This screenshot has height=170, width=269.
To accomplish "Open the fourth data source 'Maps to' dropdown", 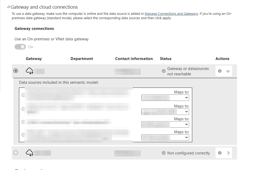I will point(165,137).
